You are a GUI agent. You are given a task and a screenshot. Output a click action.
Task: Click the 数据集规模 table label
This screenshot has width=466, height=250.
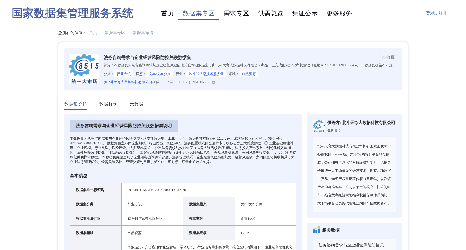point(198,233)
